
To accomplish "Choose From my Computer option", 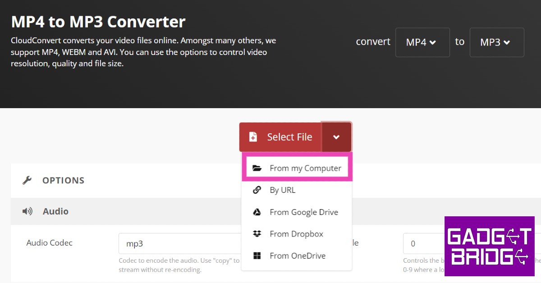I will (x=305, y=168).
